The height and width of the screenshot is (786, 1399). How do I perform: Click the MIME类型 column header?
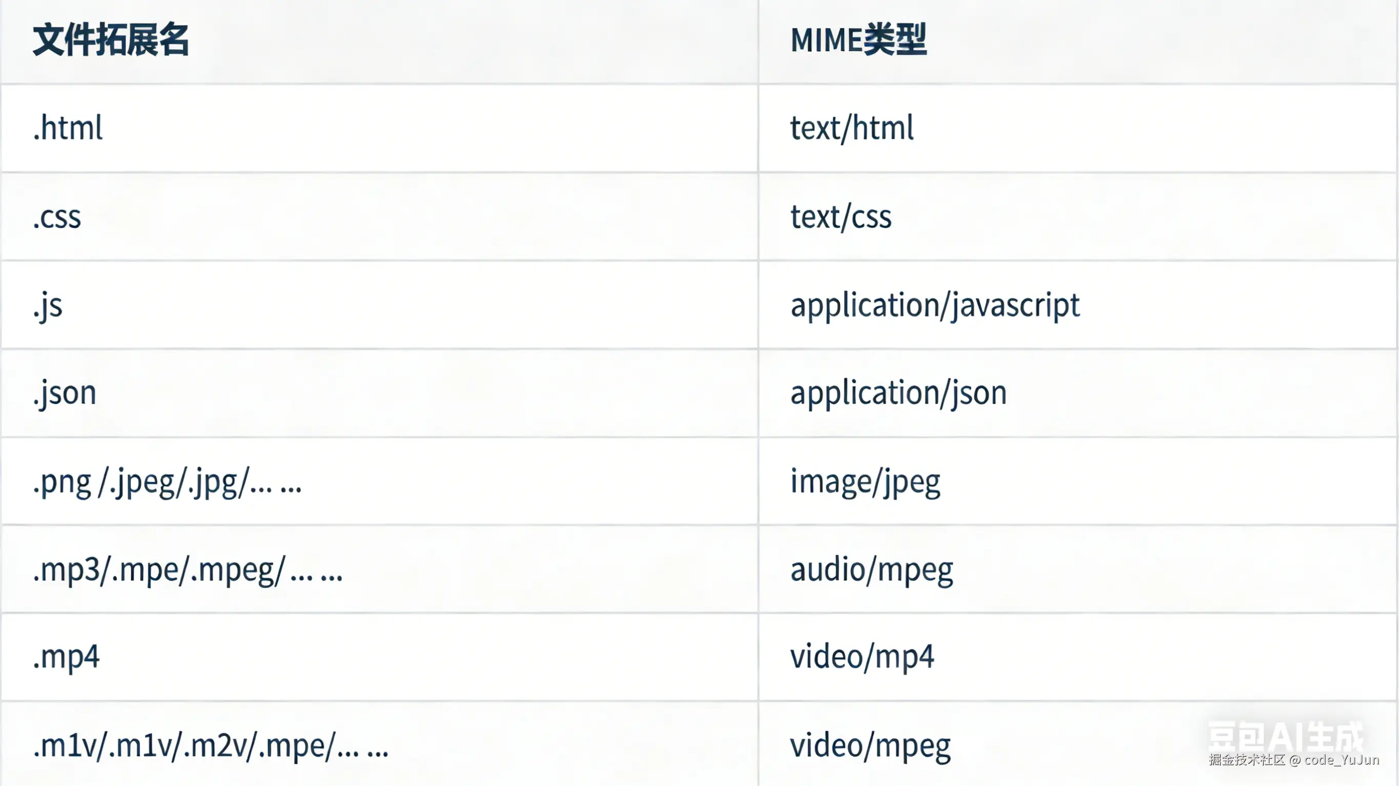pos(857,40)
